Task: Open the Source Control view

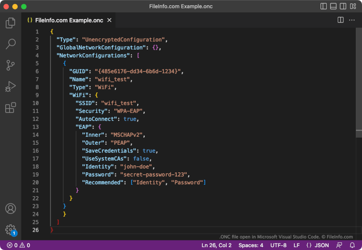Action: (10, 65)
